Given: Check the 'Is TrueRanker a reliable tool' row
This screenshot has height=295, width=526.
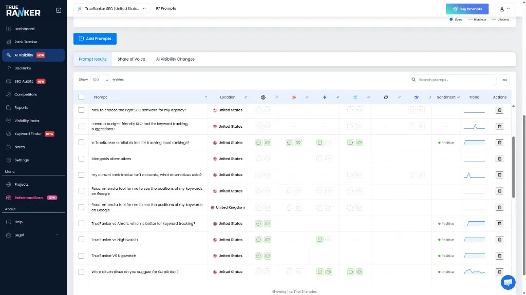Looking at the screenshot, I should click(x=81, y=143).
